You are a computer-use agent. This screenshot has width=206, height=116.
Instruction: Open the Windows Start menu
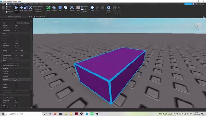(x=3, y=114)
